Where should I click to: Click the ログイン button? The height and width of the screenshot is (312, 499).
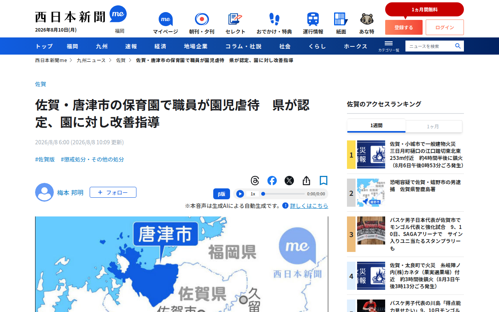[445, 27]
